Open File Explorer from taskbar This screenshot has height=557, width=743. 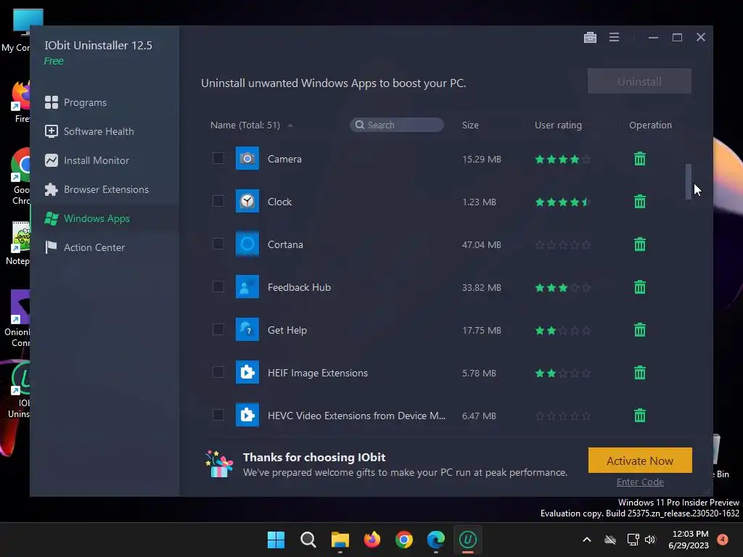[340, 540]
